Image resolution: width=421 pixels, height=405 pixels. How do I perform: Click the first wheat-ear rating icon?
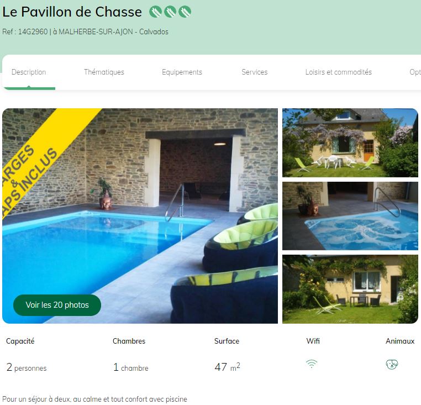point(155,12)
